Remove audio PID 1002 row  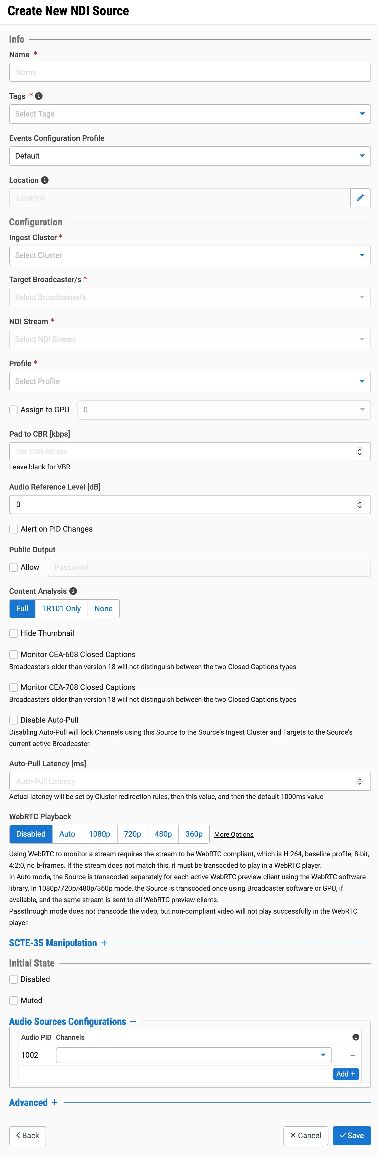click(x=353, y=1055)
